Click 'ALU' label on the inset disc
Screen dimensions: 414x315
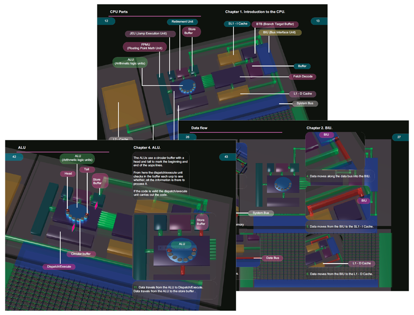click(x=182, y=244)
